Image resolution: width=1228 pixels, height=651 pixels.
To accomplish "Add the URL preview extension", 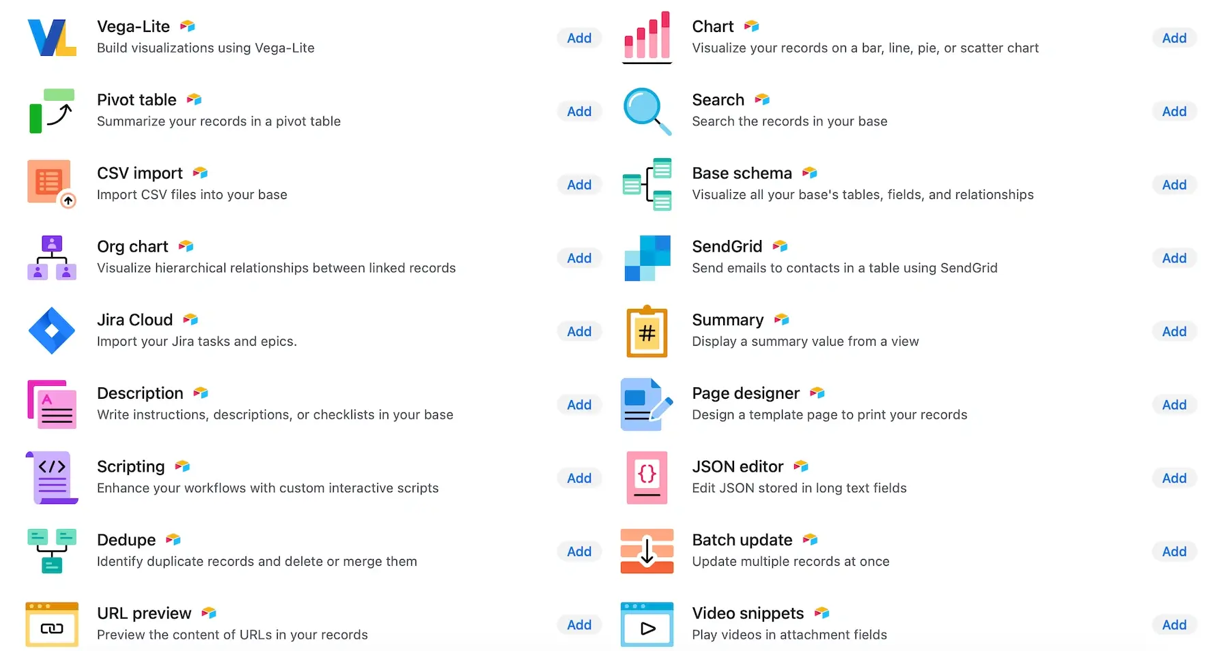I will pos(579,624).
